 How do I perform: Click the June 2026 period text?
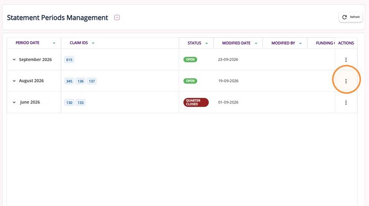pos(30,102)
